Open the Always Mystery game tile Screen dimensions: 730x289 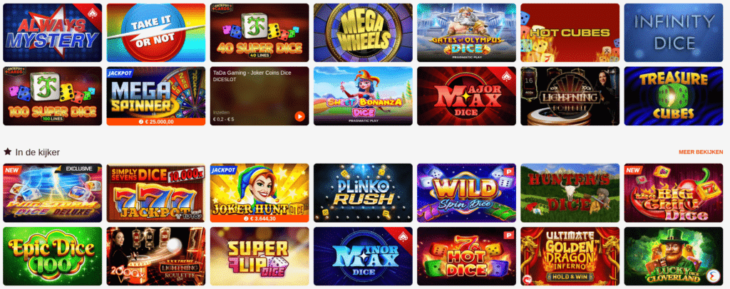(x=52, y=33)
